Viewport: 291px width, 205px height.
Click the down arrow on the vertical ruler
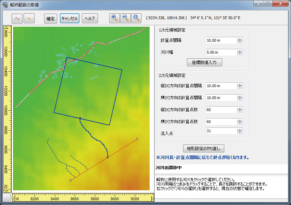(6, 191)
